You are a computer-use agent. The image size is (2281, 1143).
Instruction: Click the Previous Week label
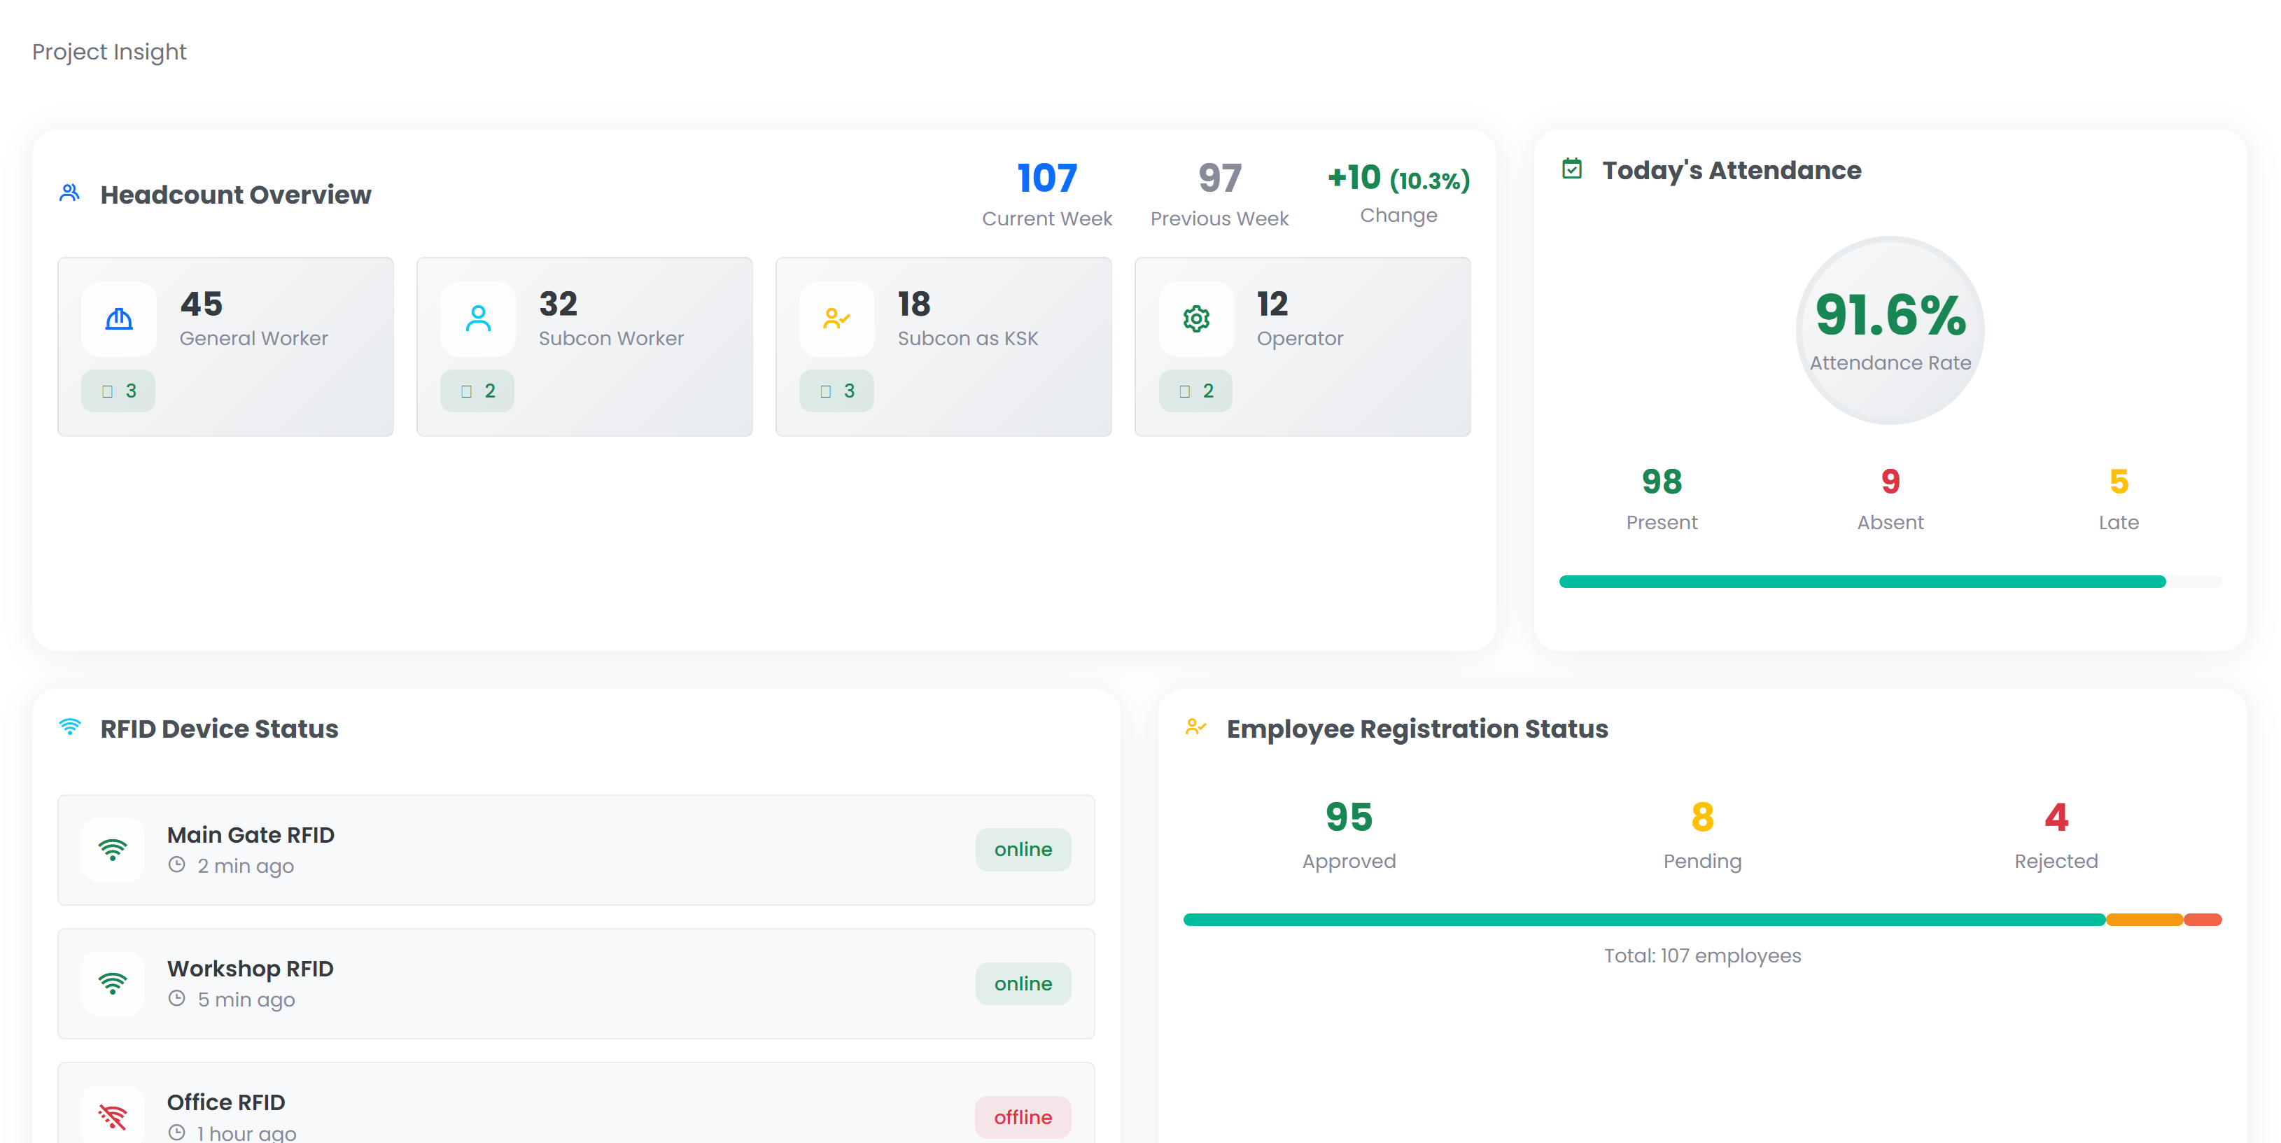(x=1219, y=218)
